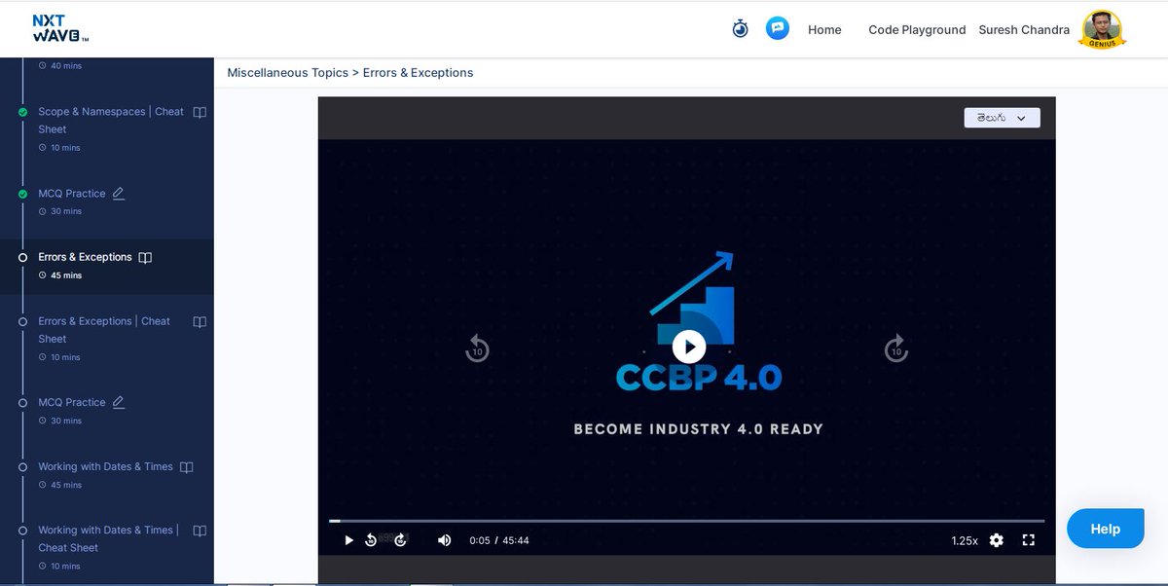Play video using center play button
The image size is (1168, 586).
point(689,347)
